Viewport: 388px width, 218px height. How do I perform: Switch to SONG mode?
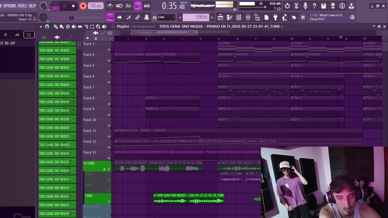click(55, 8)
